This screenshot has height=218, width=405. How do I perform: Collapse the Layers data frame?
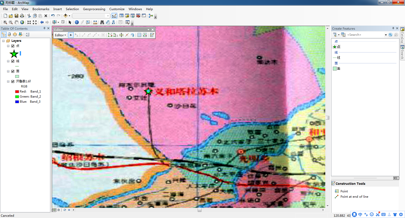tap(3, 41)
